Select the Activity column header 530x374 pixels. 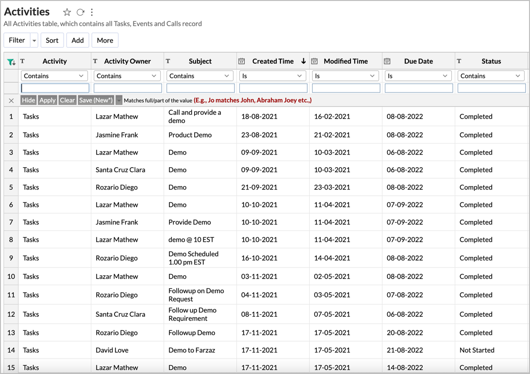coord(54,61)
